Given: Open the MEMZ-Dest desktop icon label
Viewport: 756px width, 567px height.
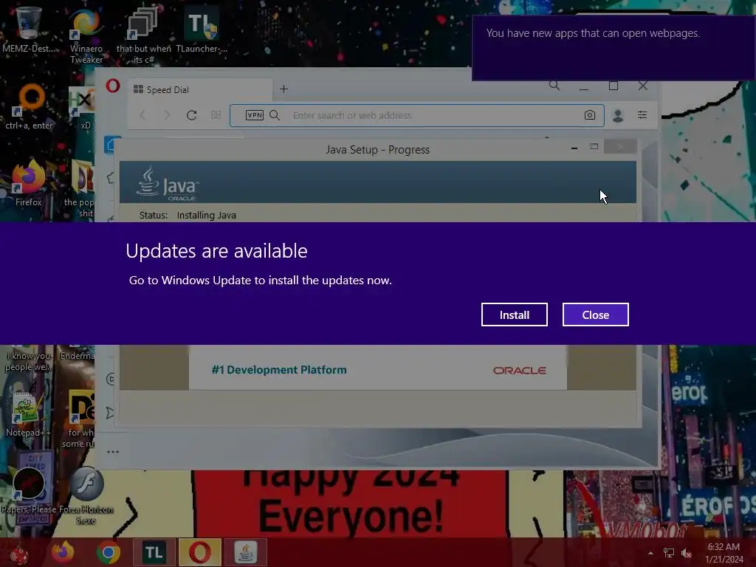Looking at the screenshot, I should pos(29,49).
